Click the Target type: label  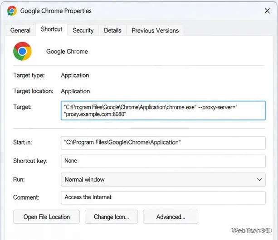pos(29,76)
